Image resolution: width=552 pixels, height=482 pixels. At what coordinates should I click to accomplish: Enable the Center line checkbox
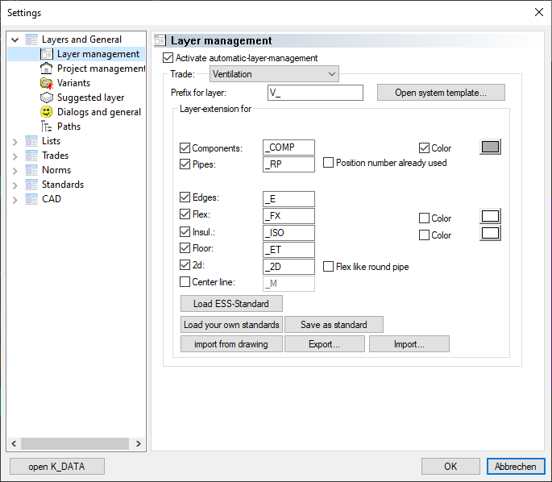click(185, 282)
